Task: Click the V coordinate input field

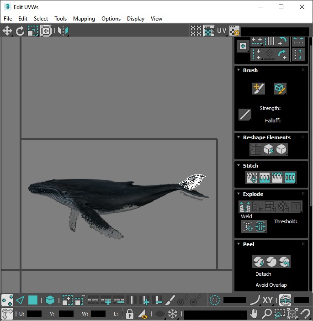Action: [x=66, y=314]
